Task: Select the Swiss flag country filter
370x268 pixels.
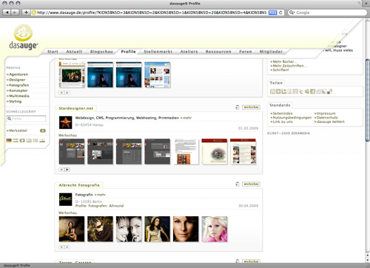Action: (22, 141)
